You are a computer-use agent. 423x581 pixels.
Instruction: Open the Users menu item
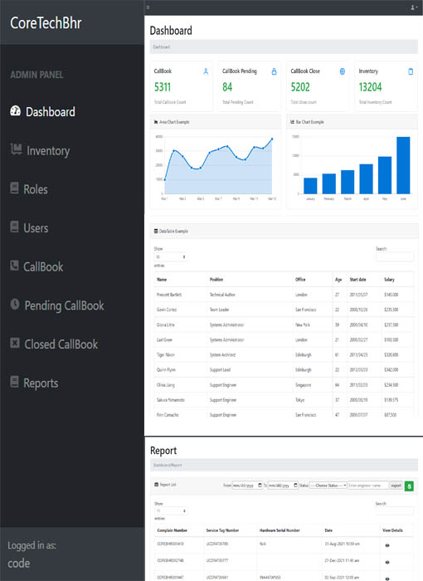click(x=36, y=228)
